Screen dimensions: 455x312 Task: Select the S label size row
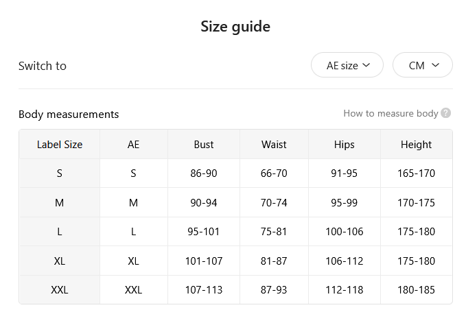235,173
